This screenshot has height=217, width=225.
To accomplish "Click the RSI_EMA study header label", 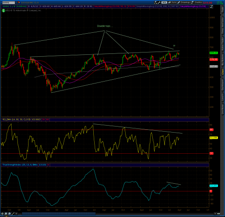I will click(16, 120).
